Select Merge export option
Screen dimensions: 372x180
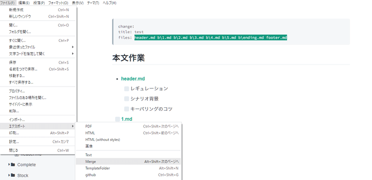[x=128, y=161]
